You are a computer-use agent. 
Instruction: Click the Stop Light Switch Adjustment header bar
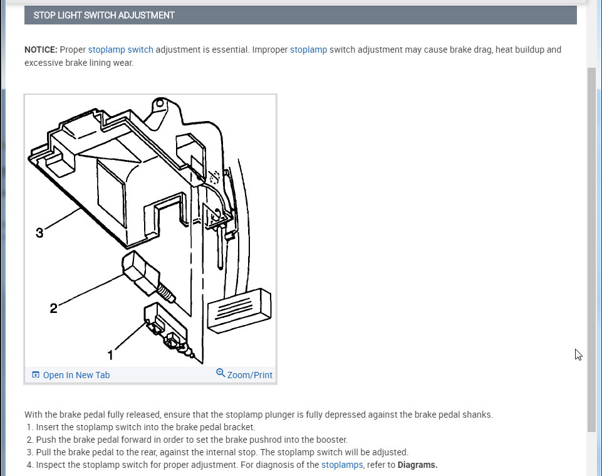[300, 15]
